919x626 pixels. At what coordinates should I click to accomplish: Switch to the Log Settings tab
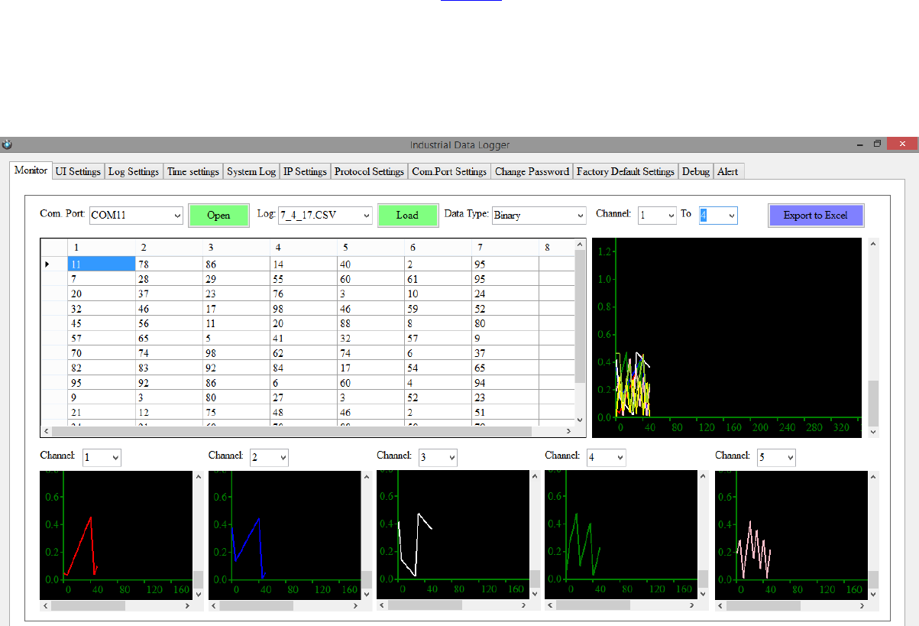pos(134,172)
